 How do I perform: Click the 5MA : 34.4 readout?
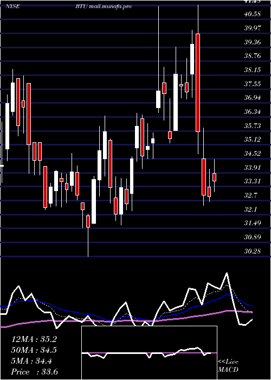tap(31, 362)
